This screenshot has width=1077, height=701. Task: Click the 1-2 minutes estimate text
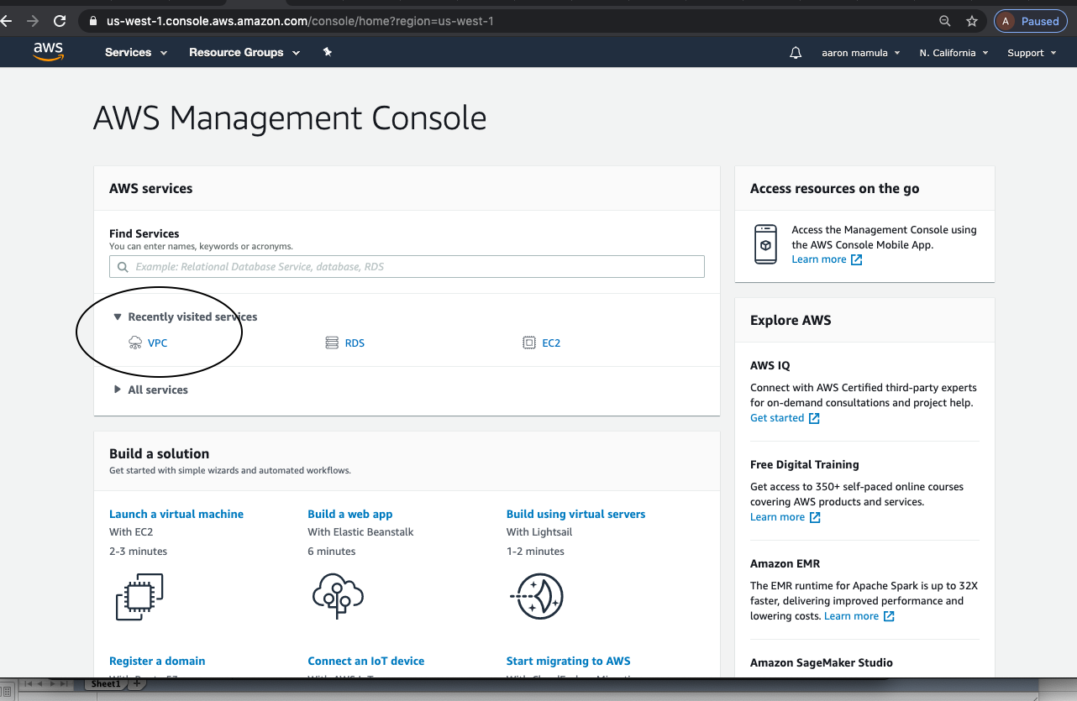(535, 552)
